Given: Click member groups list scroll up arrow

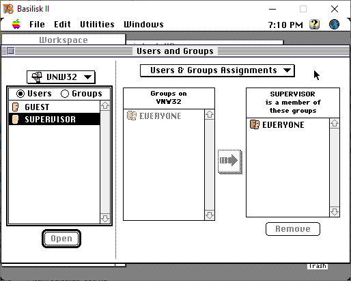Looking at the screenshot, I should click(335, 123).
